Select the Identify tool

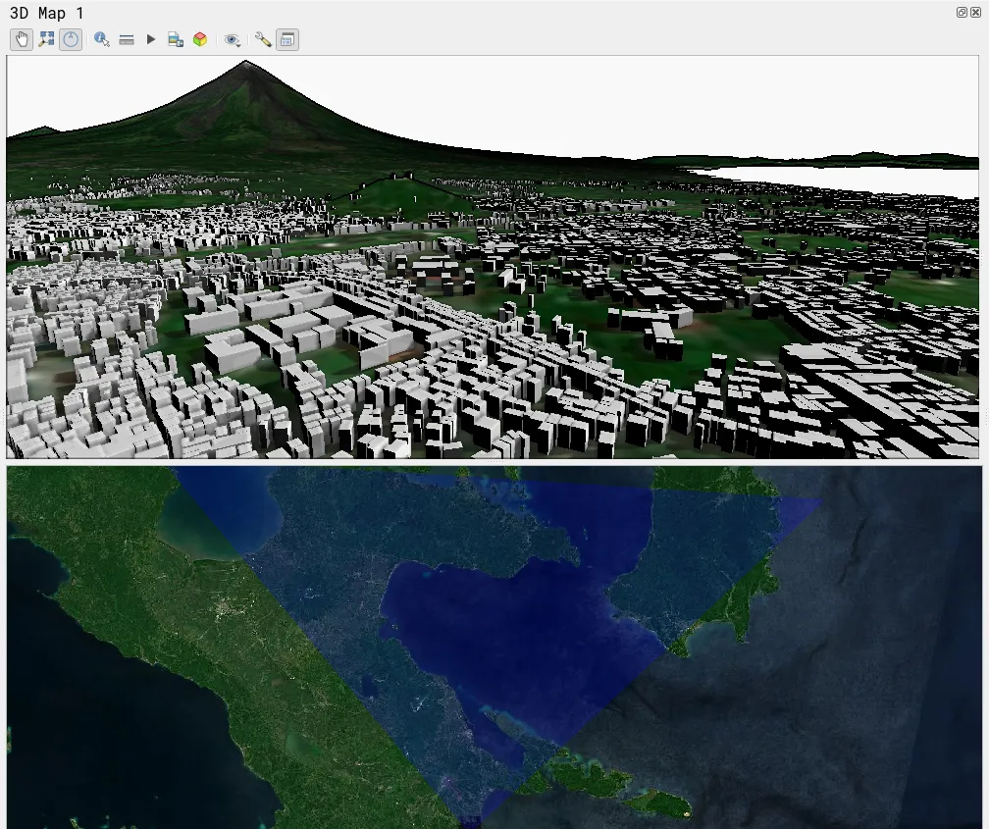click(x=101, y=39)
